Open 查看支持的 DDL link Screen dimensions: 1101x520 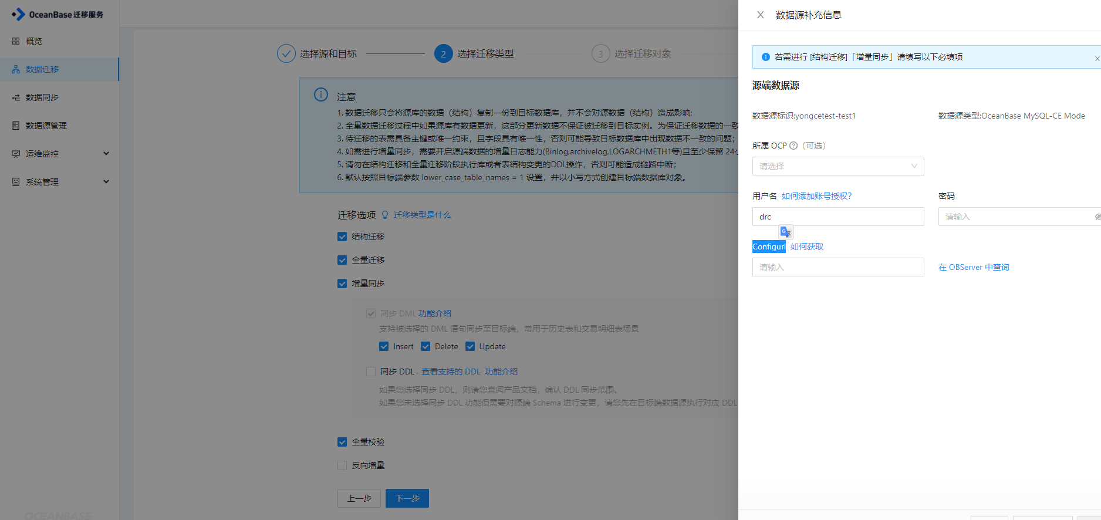451,372
